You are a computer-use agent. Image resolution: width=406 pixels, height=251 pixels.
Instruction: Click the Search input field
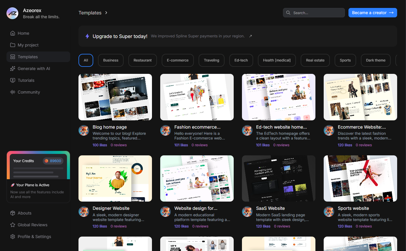click(314, 13)
